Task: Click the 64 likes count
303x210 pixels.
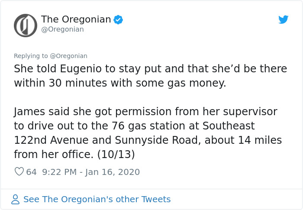Action: click(32, 172)
